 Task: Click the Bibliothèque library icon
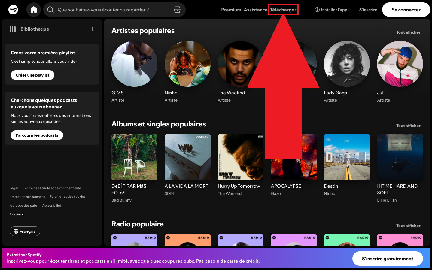pyautogui.click(x=13, y=29)
